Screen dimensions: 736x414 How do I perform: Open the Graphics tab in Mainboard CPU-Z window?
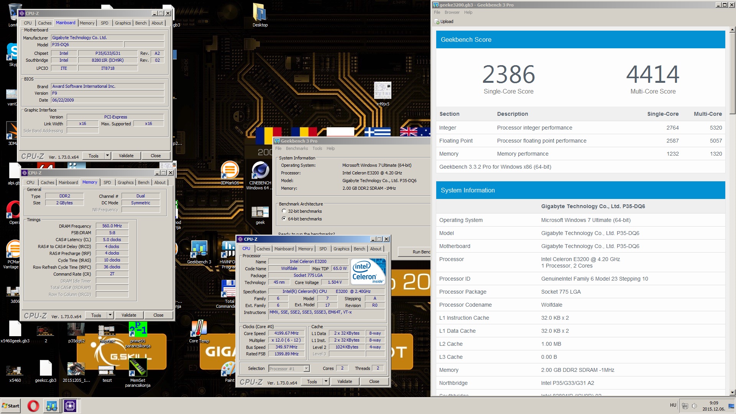pos(123,23)
